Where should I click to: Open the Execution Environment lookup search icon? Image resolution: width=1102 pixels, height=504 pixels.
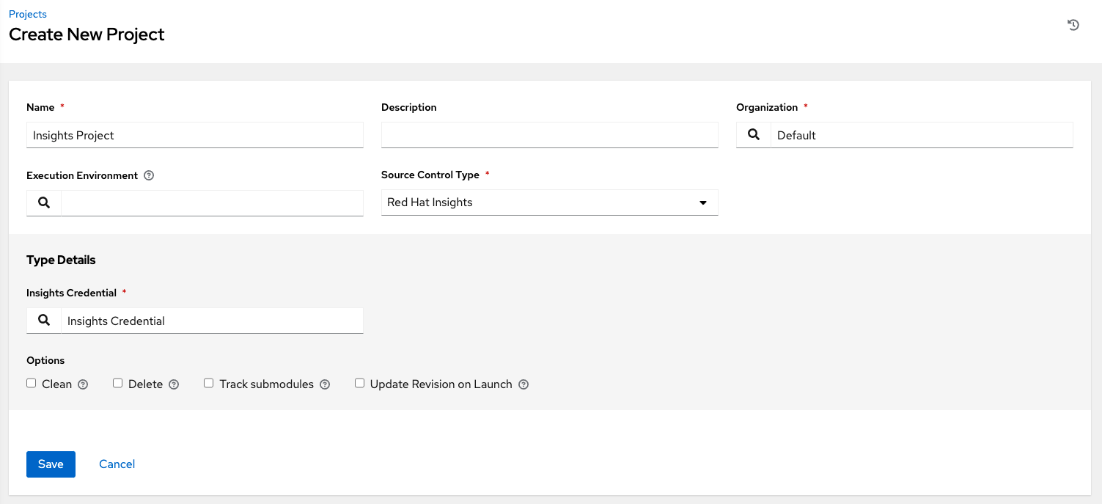pos(43,202)
